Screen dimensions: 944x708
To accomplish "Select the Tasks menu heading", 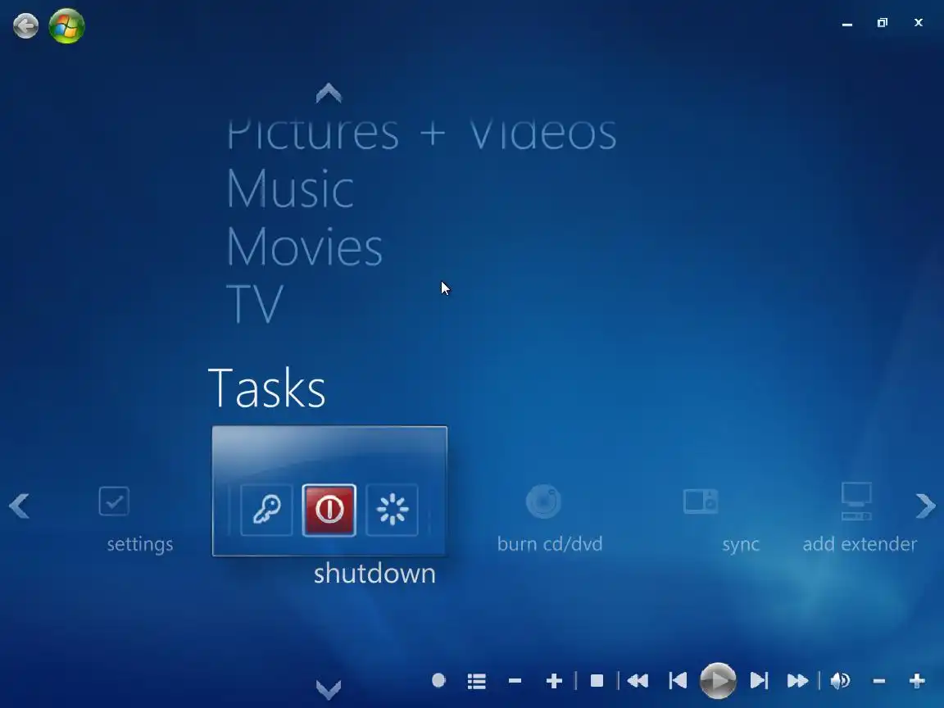I will pyautogui.click(x=266, y=388).
